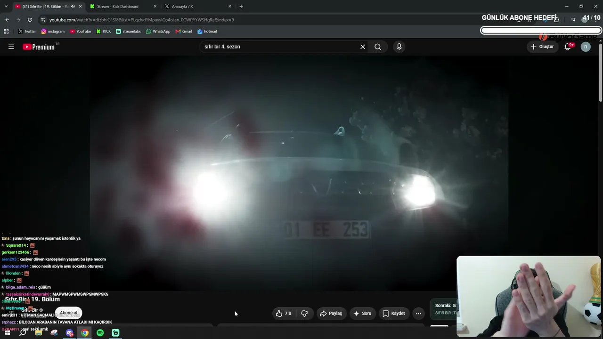Open the Soru ask button
The height and width of the screenshot is (339, 603).
pyautogui.click(x=363, y=313)
